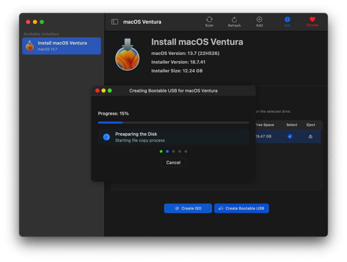Screen dimensions: 347x262
Task: Click the Free Space column header
Action: 265,125
